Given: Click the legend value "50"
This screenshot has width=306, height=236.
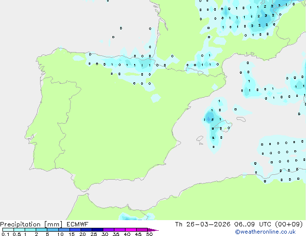Looking at the screenshot, I should coord(149,234).
